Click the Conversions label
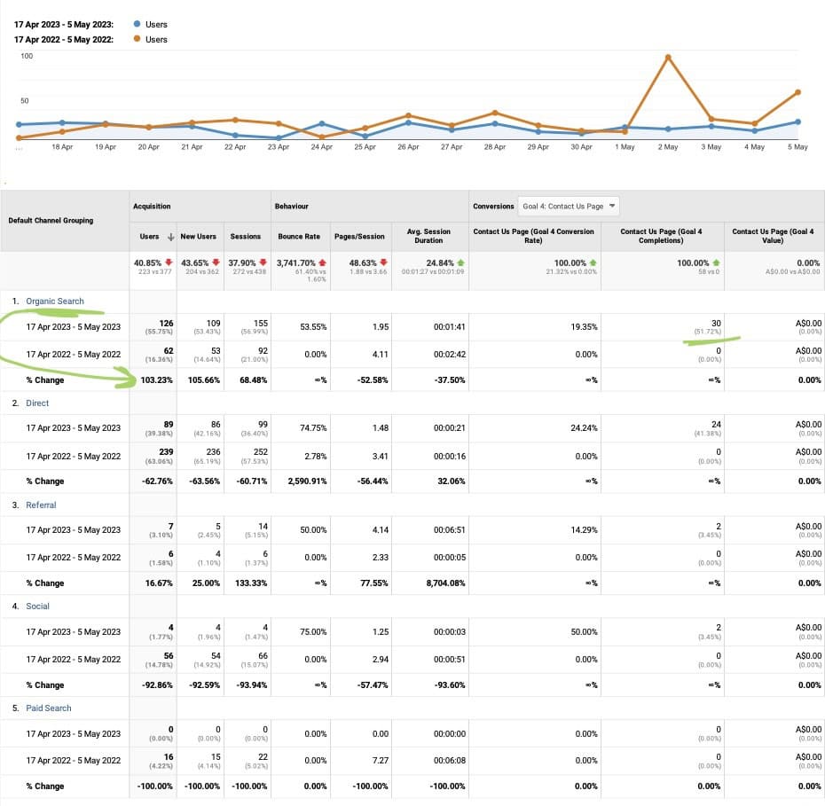 click(493, 206)
